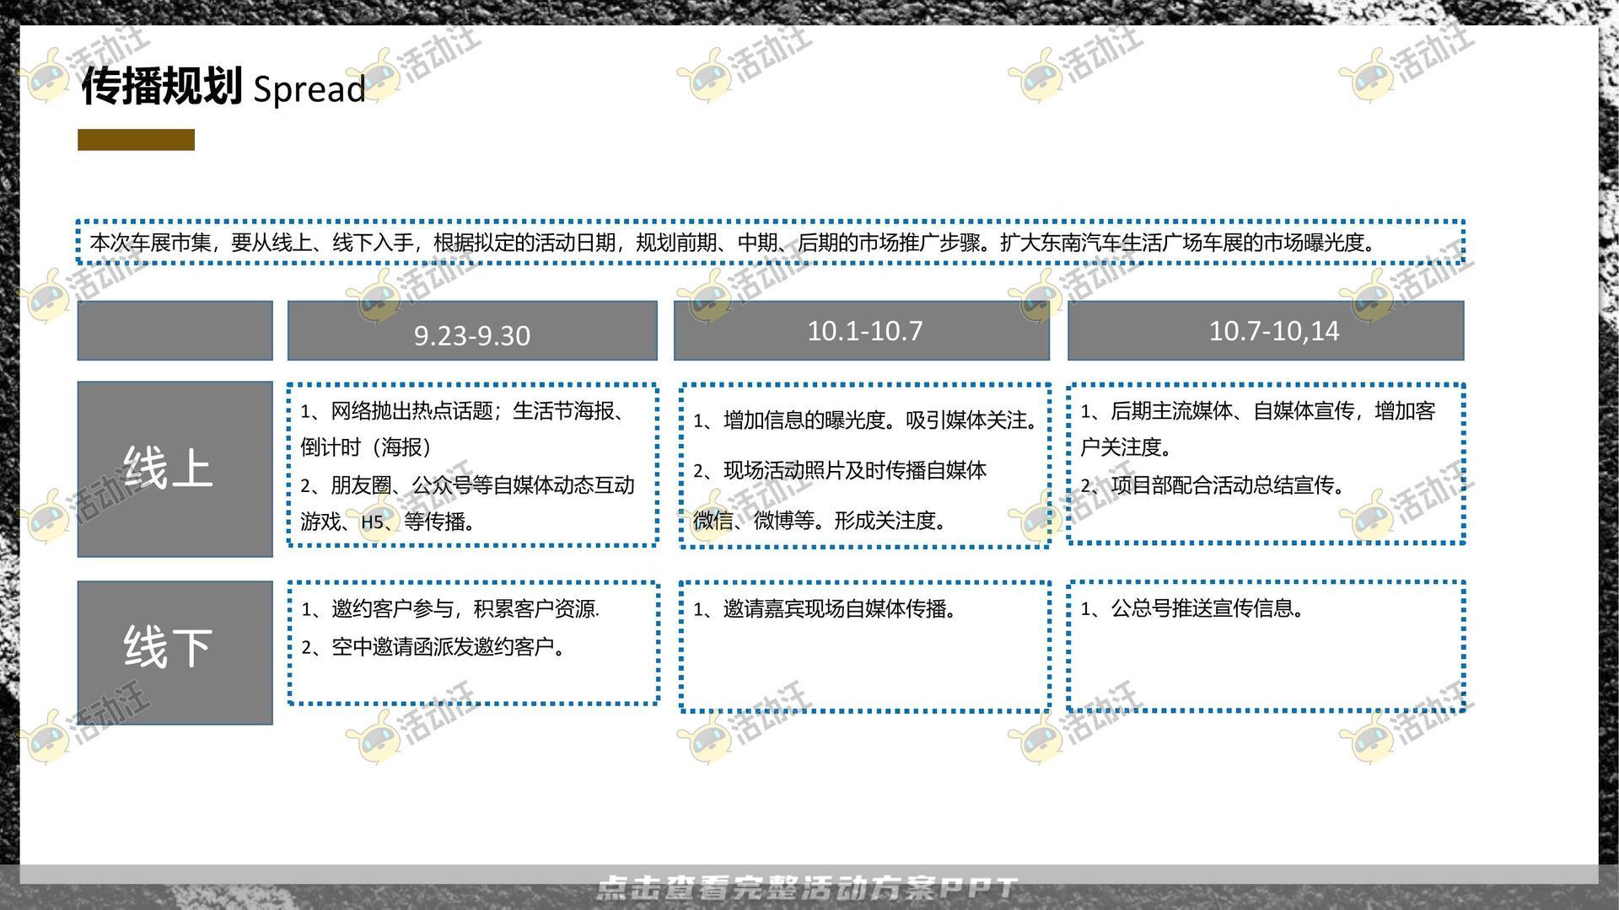The image size is (1619, 910).
Task: Click the 传播规划 Spread slide title
Action: point(223,87)
